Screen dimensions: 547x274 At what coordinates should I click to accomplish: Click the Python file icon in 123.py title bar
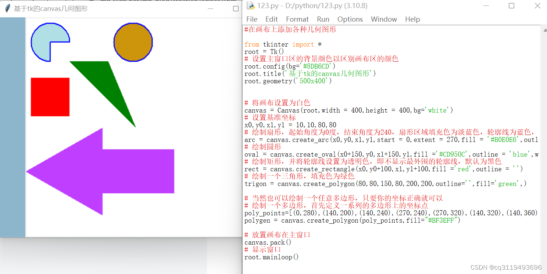pyautogui.click(x=251, y=6)
